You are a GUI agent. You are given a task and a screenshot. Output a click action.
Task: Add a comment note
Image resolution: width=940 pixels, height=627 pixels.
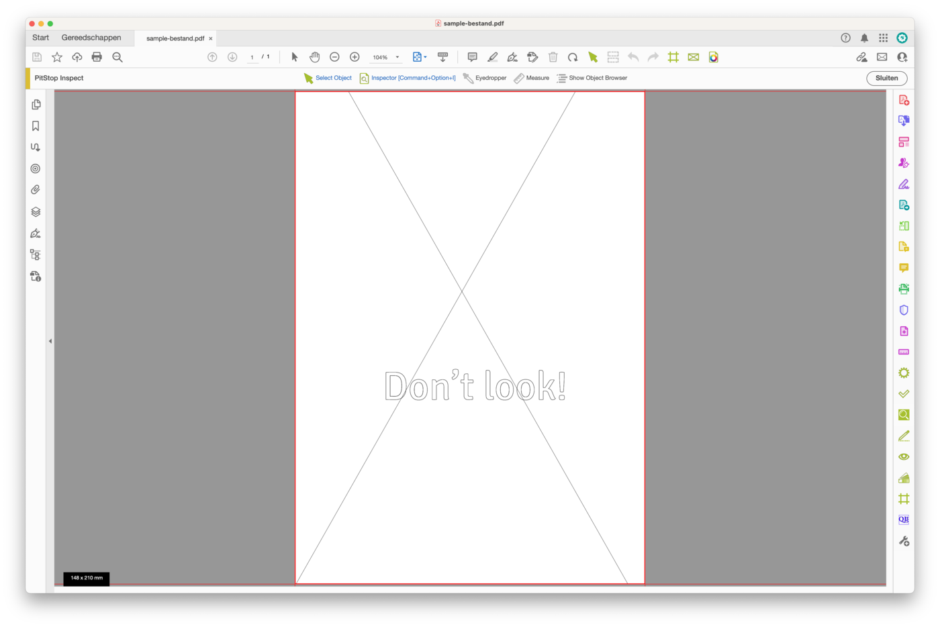coord(473,58)
